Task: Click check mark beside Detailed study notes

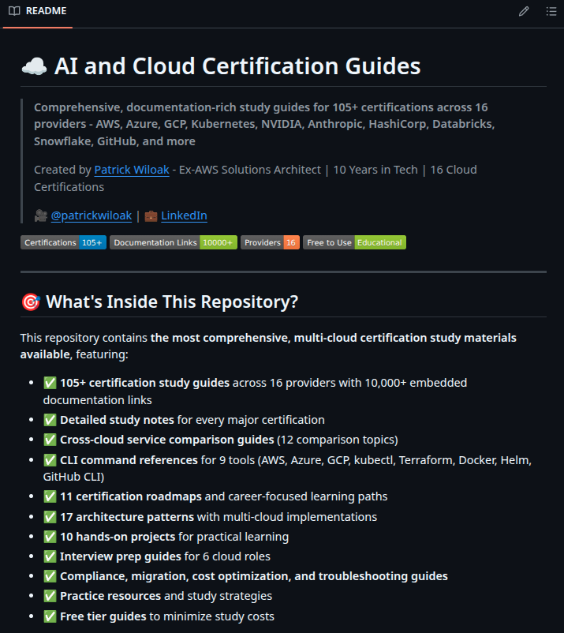Action: (50, 420)
